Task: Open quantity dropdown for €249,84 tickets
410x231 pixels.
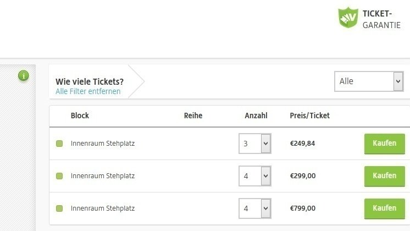Action: [x=255, y=144]
